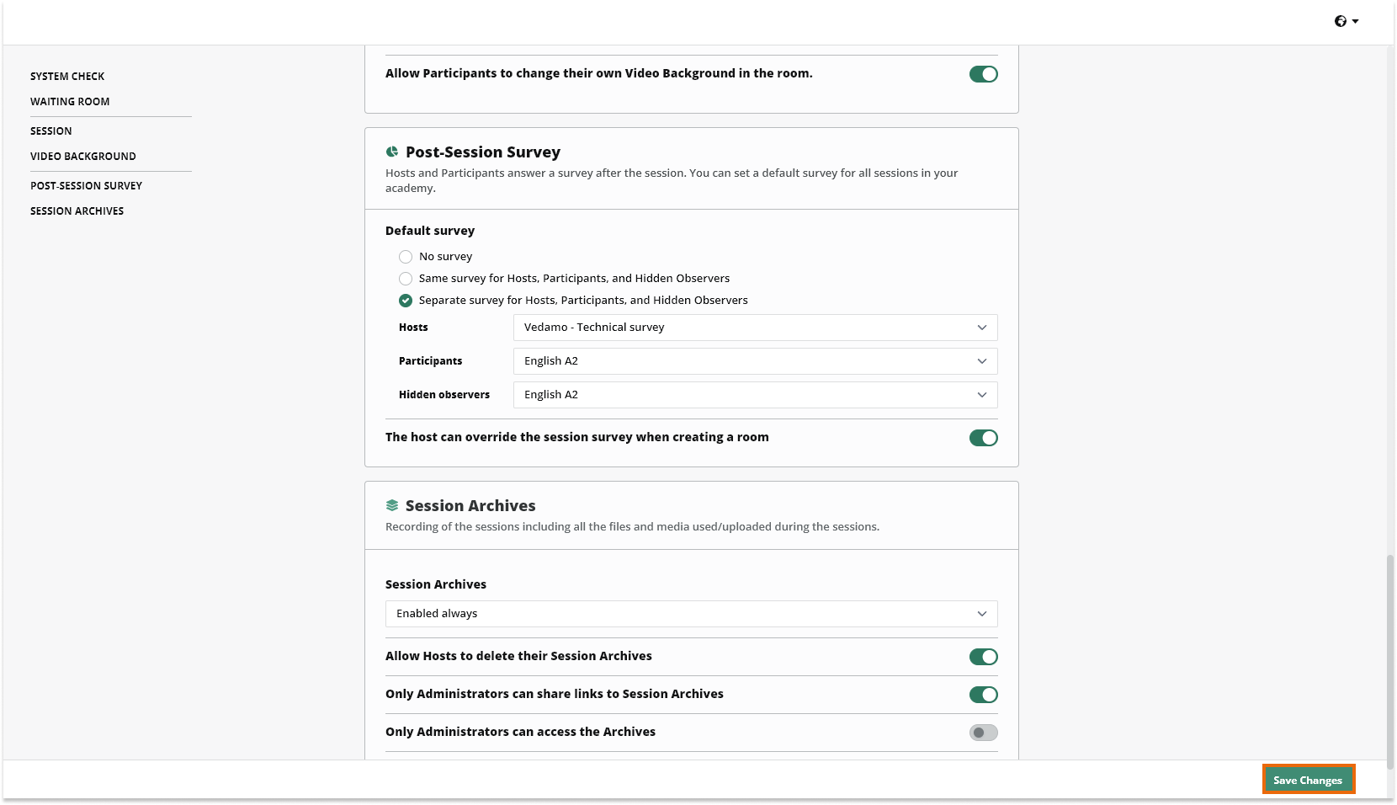Open the Hidden observers survey dropdown
Image resolution: width=1397 pixels, height=805 pixels.
click(755, 395)
